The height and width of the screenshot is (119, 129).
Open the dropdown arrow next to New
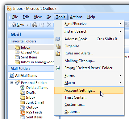pyautogui.click(x=27, y=25)
